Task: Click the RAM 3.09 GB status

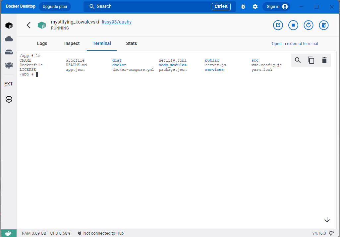Action: tap(34, 233)
